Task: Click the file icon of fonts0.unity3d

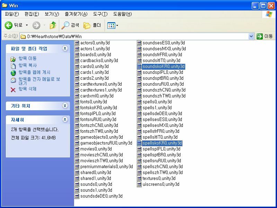Action: [77, 102]
